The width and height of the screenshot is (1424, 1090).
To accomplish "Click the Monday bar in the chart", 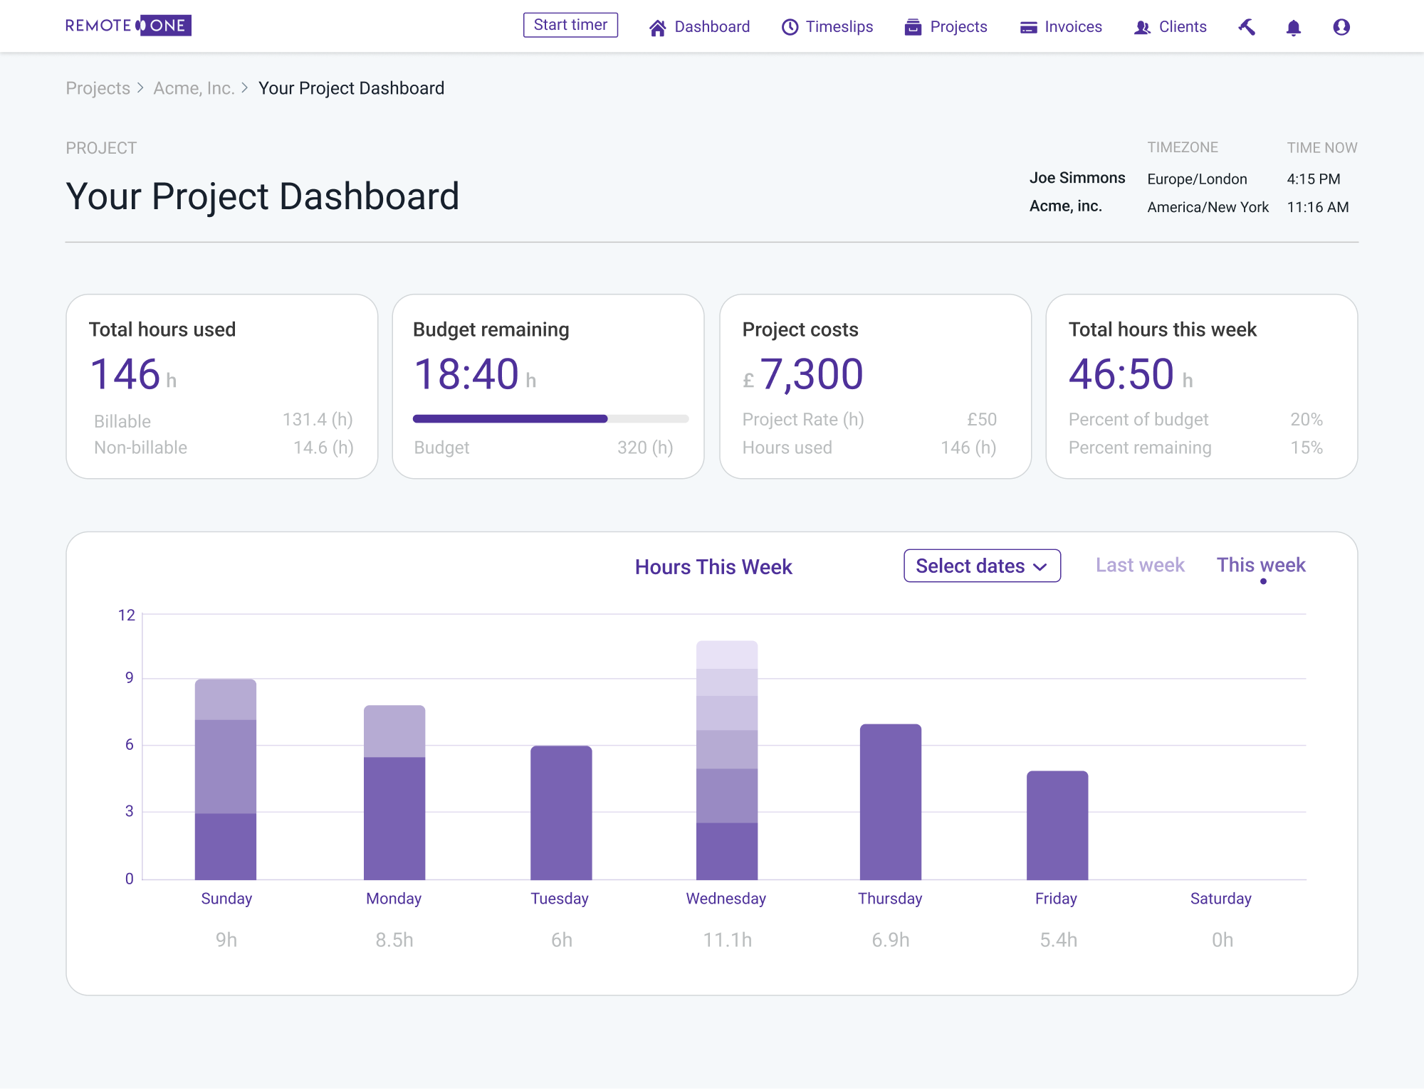I will point(394,793).
